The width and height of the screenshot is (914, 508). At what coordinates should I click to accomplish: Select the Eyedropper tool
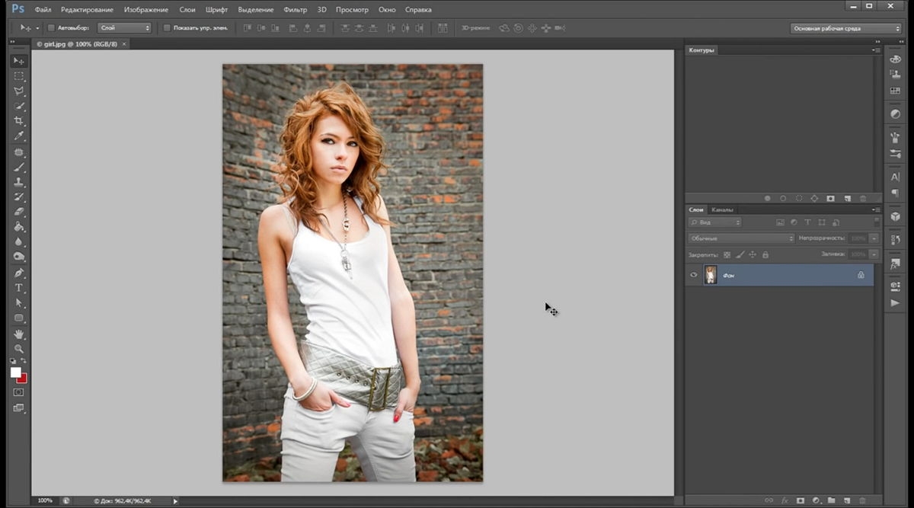(x=19, y=136)
